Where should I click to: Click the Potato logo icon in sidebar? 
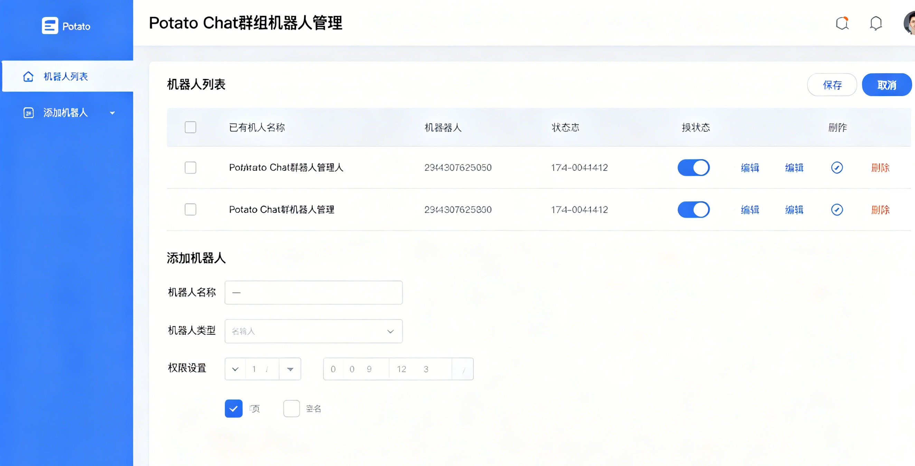pyautogui.click(x=50, y=26)
